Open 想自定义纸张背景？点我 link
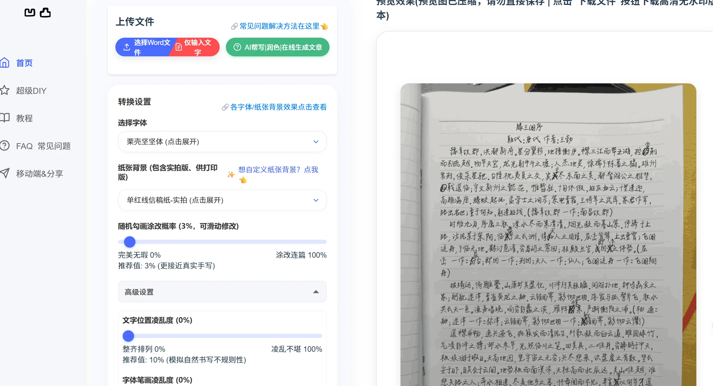The image size is (713, 386). [x=278, y=169]
